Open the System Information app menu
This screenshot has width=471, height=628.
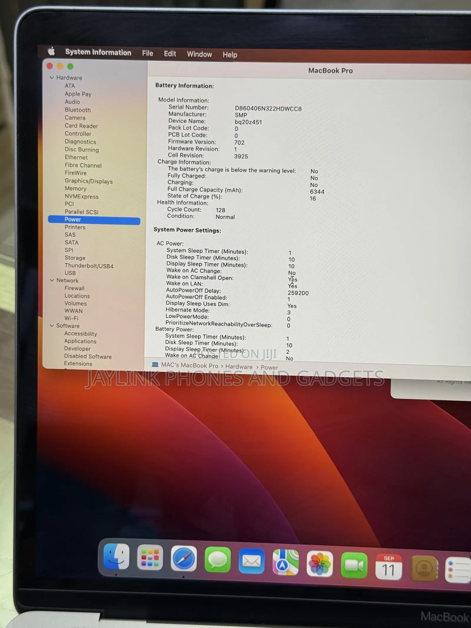(x=98, y=52)
